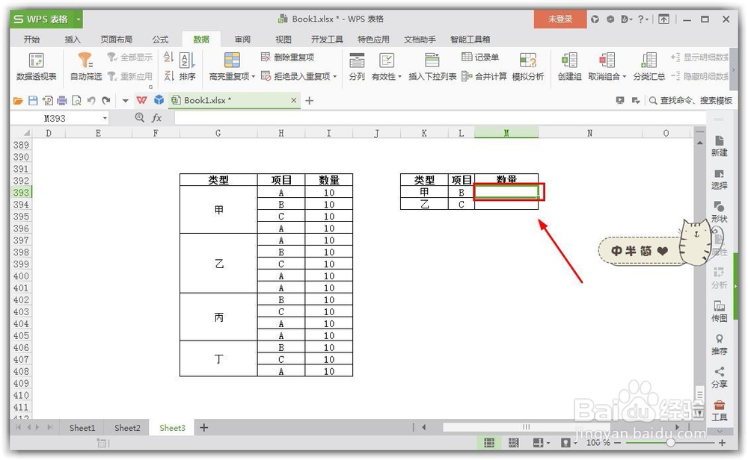Toggle AutoFilter (自动筛选)
The image size is (748, 460).
86,66
